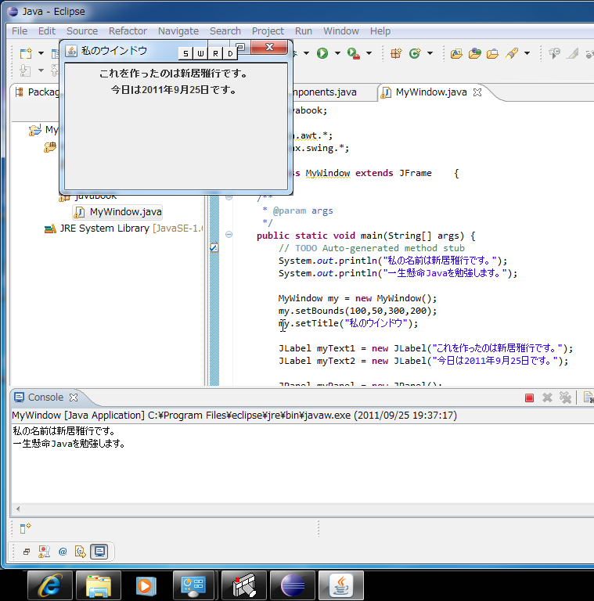The height and width of the screenshot is (601, 594).
Task: Click the S button in Java window title bar
Action: 185,54
